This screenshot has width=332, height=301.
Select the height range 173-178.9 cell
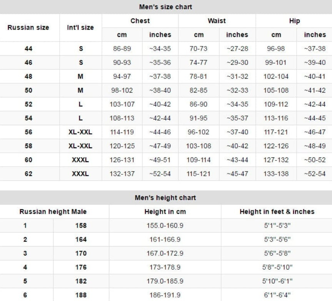tap(165, 267)
